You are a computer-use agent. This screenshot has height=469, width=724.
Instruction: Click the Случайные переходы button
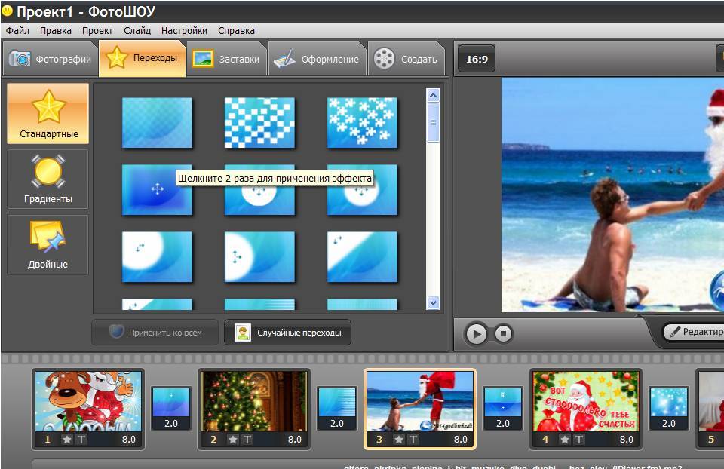[287, 333]
